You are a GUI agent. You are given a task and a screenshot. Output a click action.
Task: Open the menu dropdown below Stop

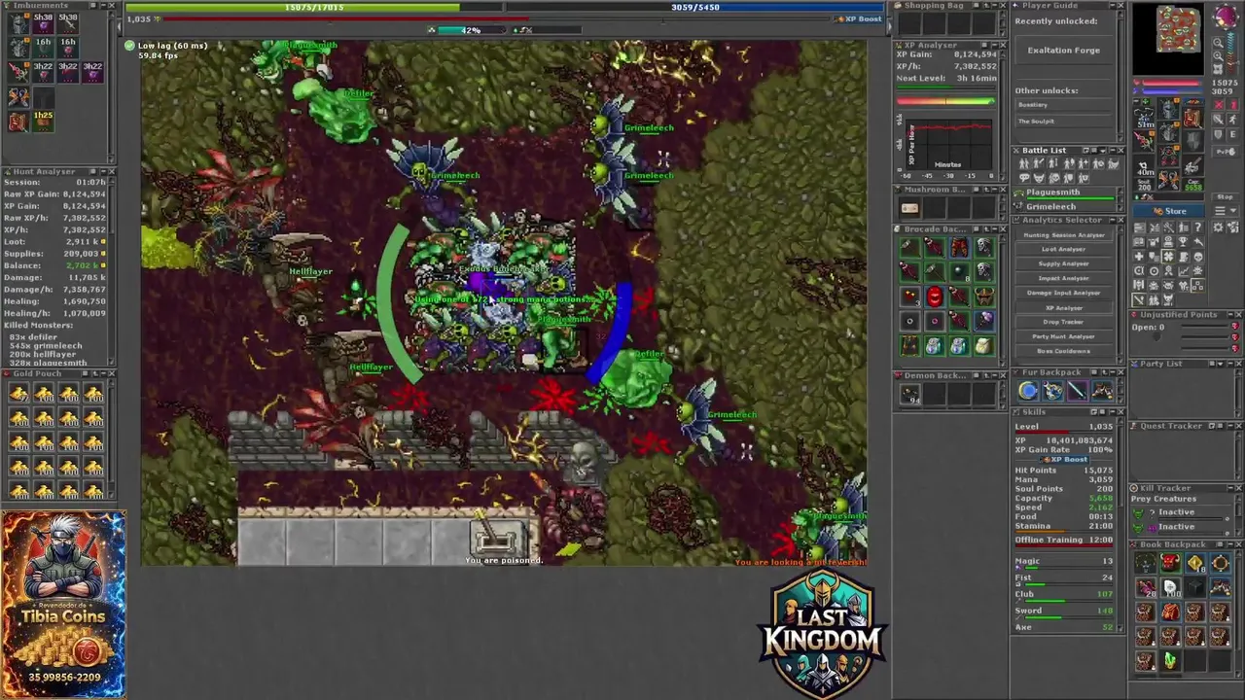pos(1225,211)
